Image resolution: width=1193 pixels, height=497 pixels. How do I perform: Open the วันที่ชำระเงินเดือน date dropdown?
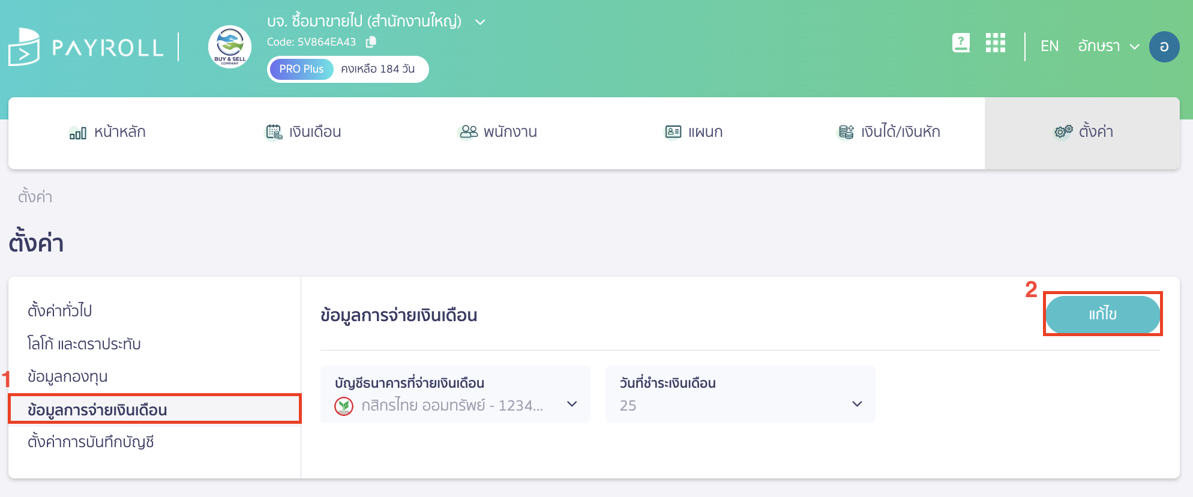[857, 405]
